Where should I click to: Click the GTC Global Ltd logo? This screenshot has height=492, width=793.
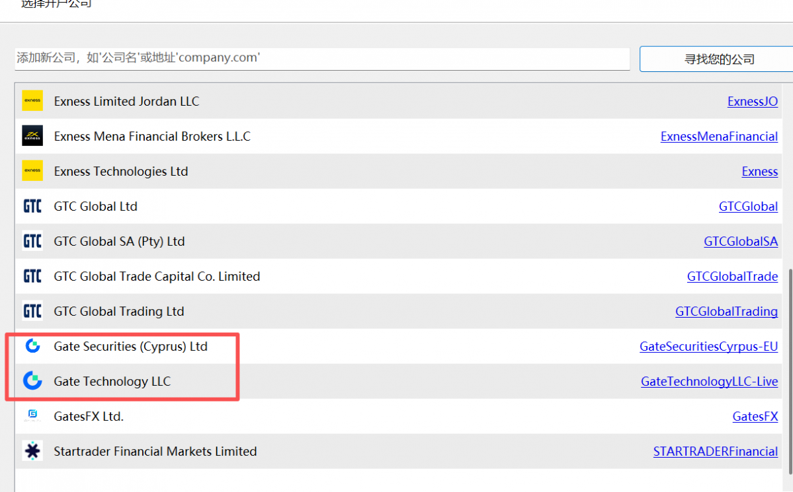tap(32, 206)
